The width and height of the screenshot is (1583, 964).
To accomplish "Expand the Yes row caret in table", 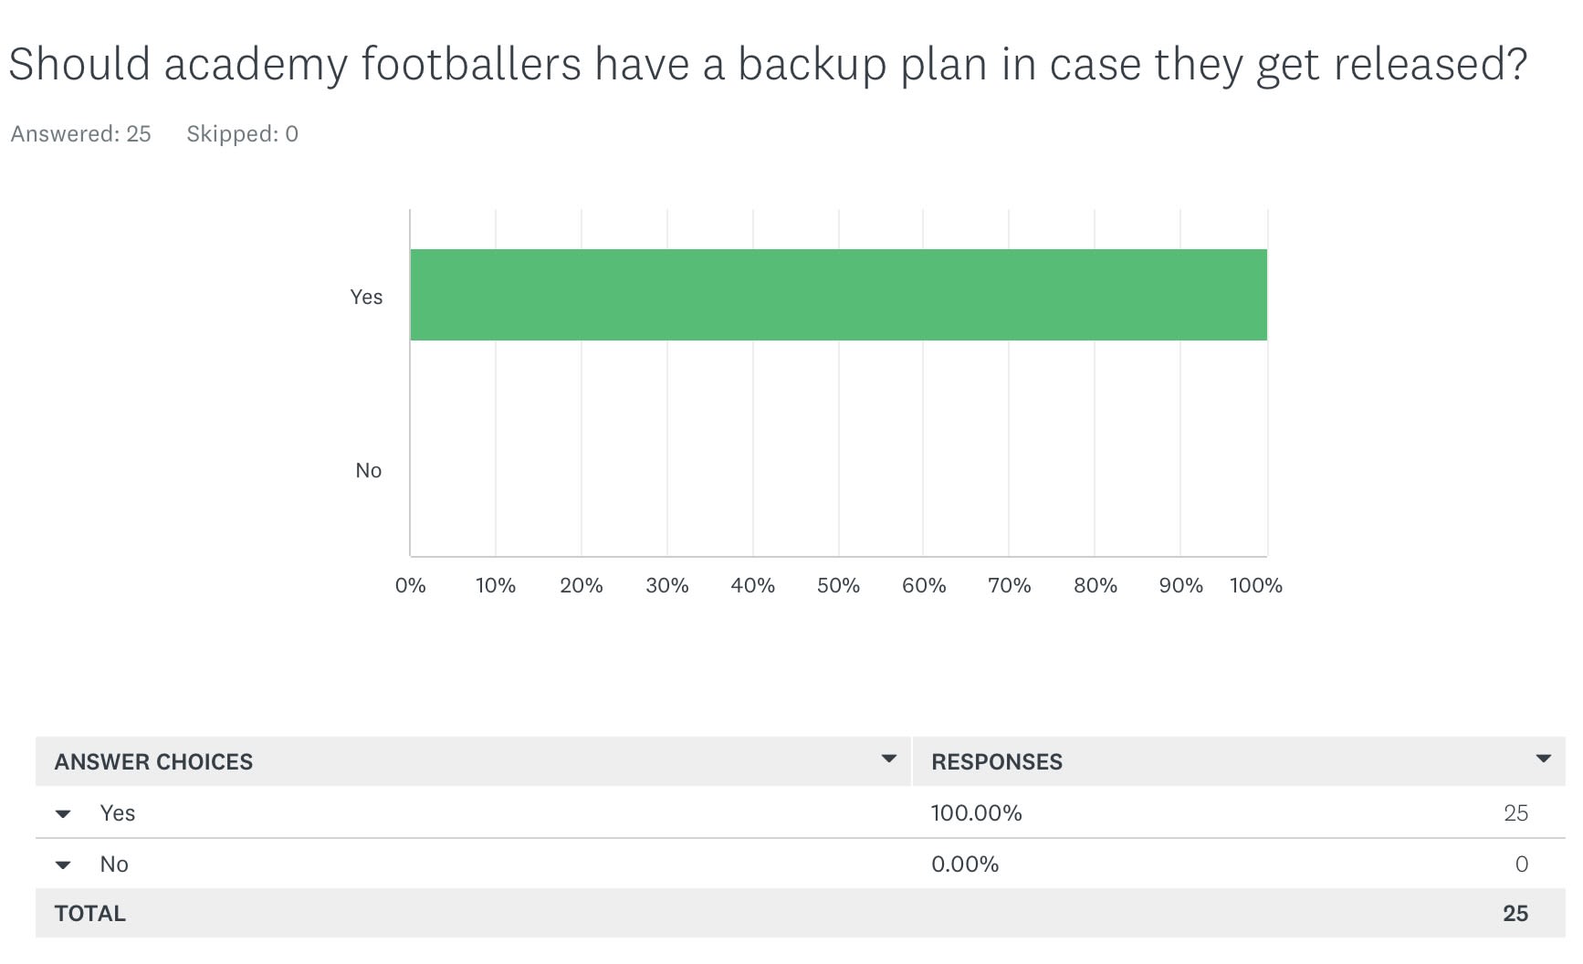I will [x=63, y=813].
